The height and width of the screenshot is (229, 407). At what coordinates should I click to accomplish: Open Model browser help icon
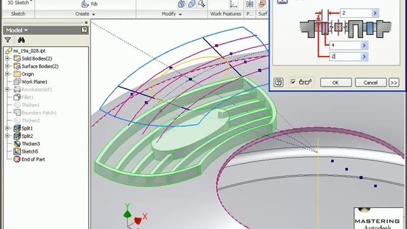[x=84, y=30]
